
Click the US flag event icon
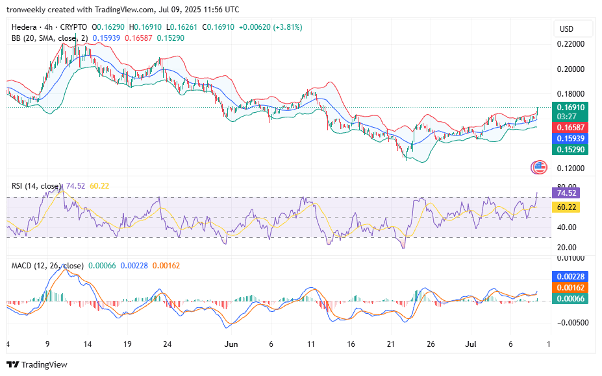pos(539,167)
